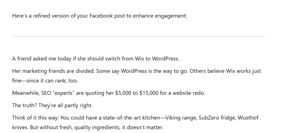Viewport: 287px width, 133px height.
Task: Click the quoted word "experts"
Action: click(x=62, y=93)
